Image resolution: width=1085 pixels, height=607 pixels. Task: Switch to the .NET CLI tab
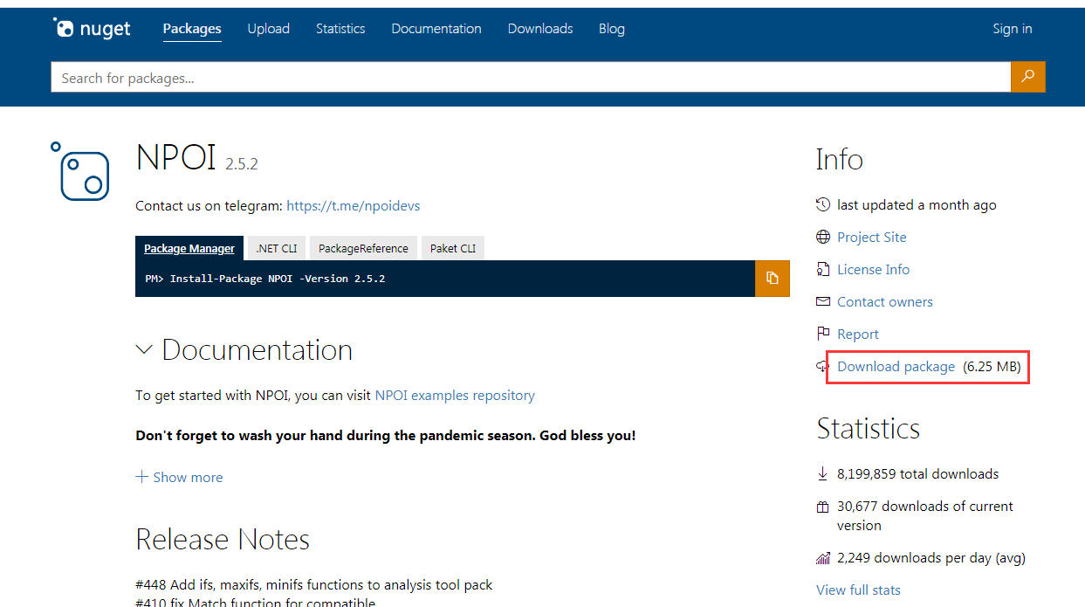tap(276, 247)
